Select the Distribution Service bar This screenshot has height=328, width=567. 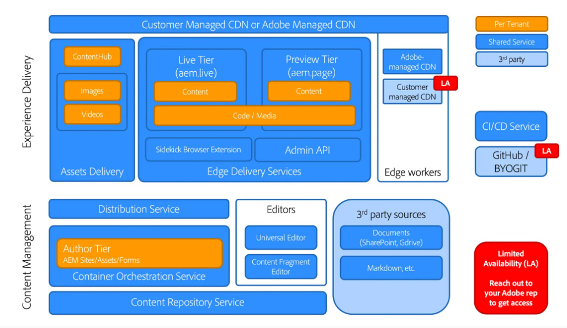click(x=139, y=209)
